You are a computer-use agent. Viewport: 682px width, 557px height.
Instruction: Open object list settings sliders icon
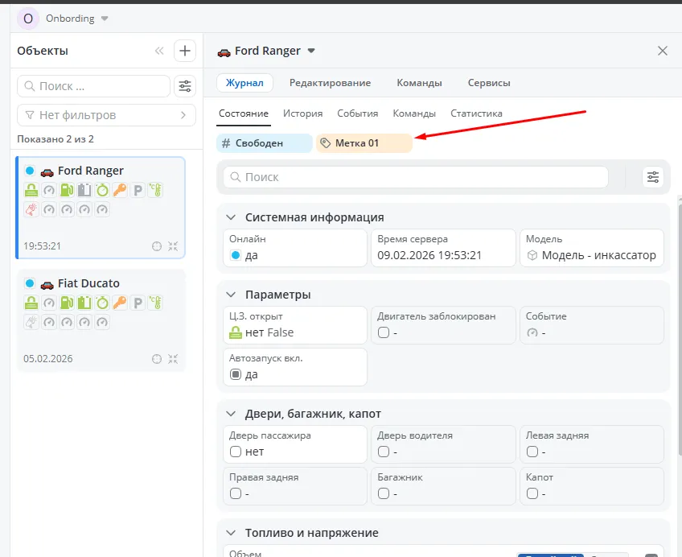click(x=185, y=86)
